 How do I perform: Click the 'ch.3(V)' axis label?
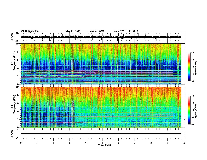click(x=13, y=134)
